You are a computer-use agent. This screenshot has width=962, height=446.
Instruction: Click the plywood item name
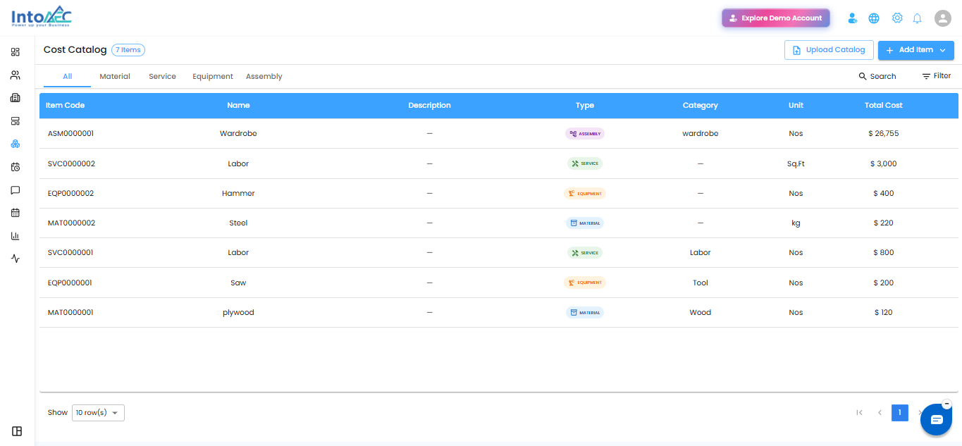coord(238,313)
